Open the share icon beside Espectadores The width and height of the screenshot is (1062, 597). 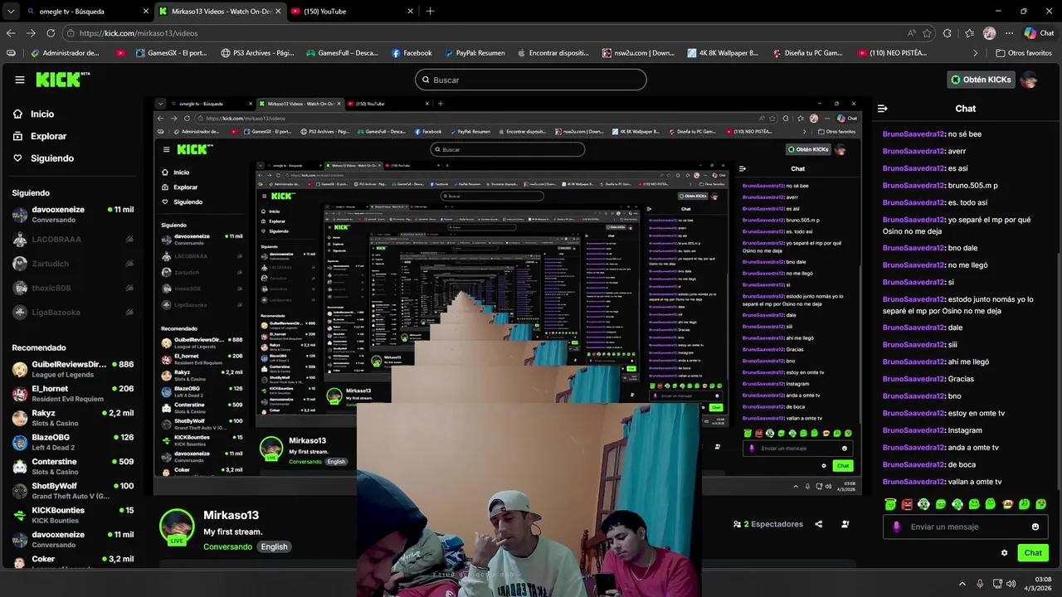[819, 524]
